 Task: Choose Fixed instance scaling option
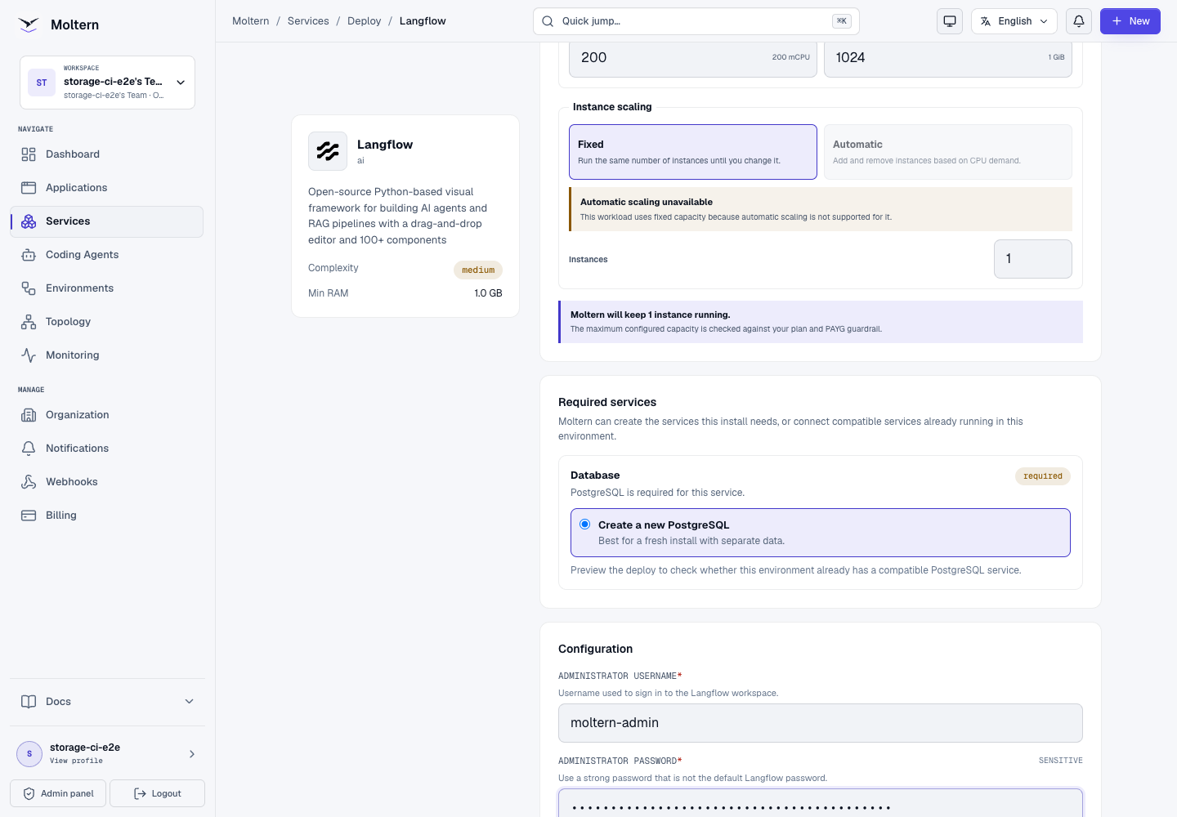(693, 152)
